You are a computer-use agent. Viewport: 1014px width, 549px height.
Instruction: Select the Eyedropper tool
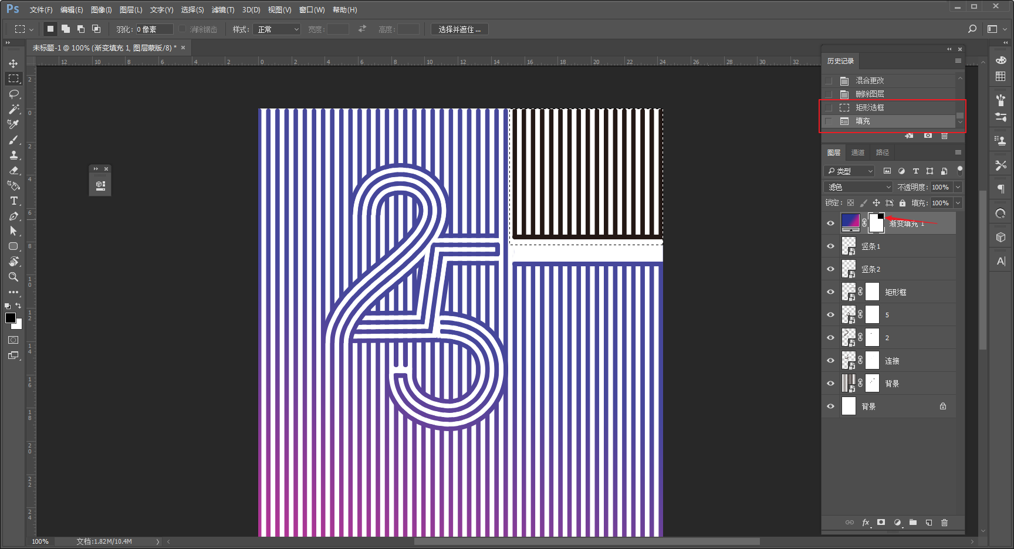[13, 124]
